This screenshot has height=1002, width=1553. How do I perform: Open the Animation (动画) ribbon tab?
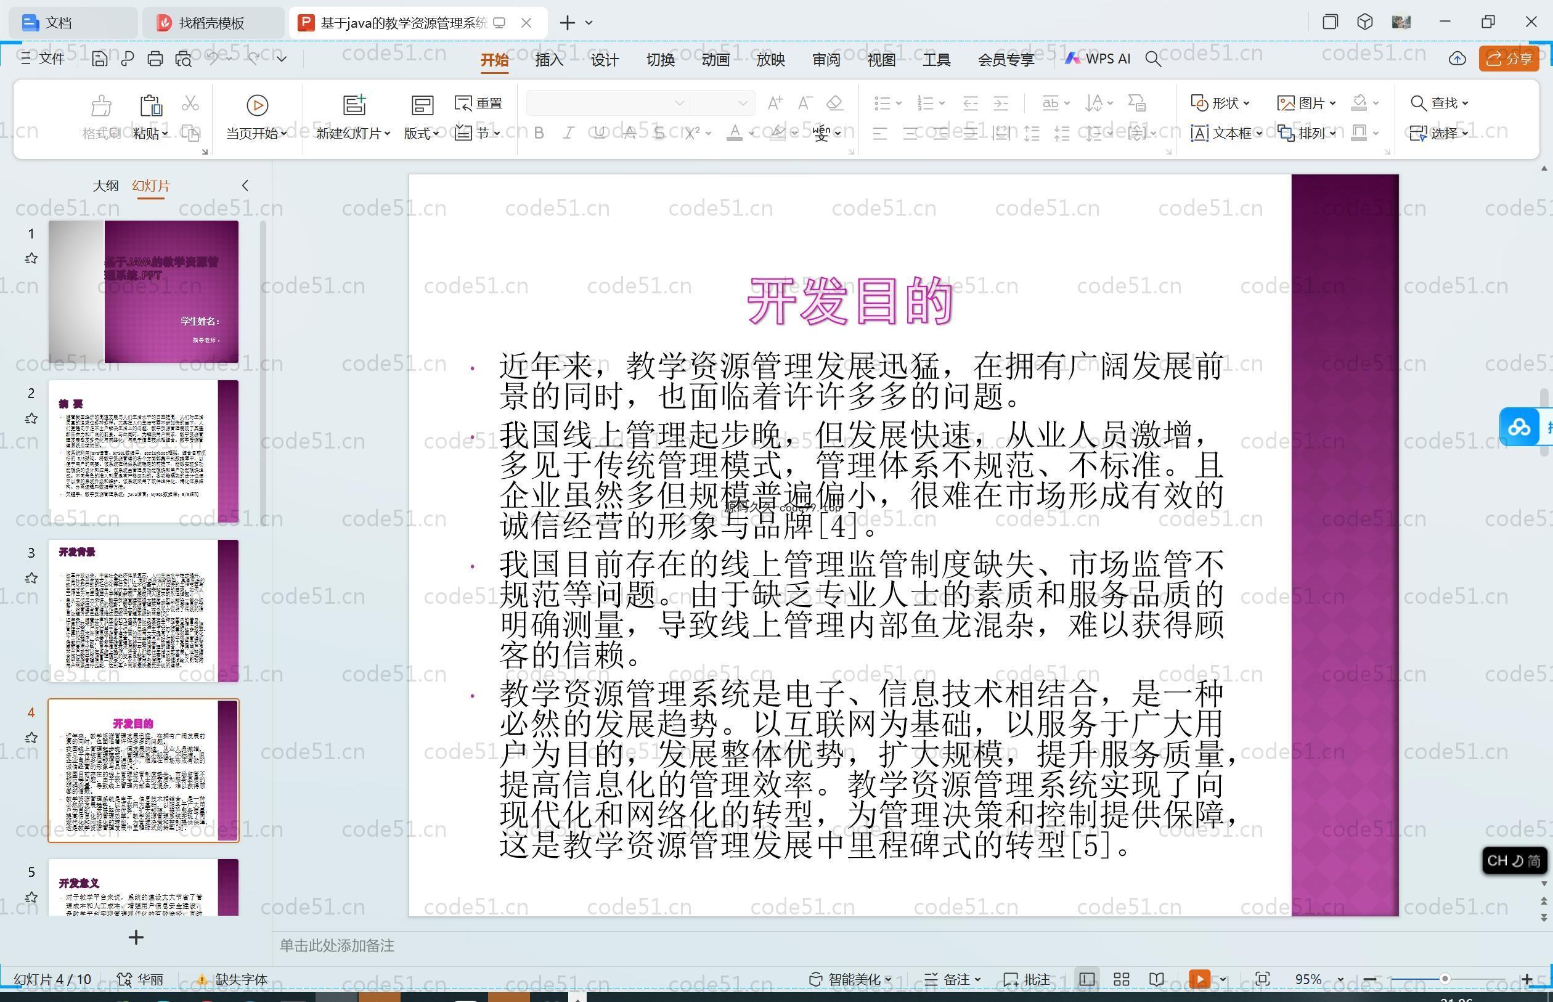pos(715,59)
